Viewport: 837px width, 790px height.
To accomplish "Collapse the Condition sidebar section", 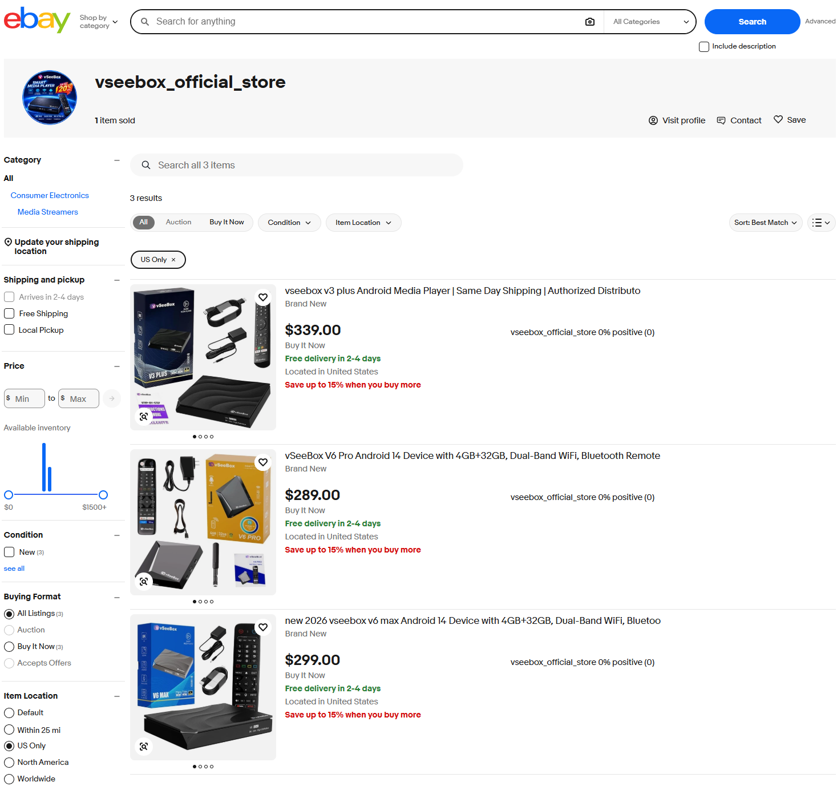I will [117, 535].
